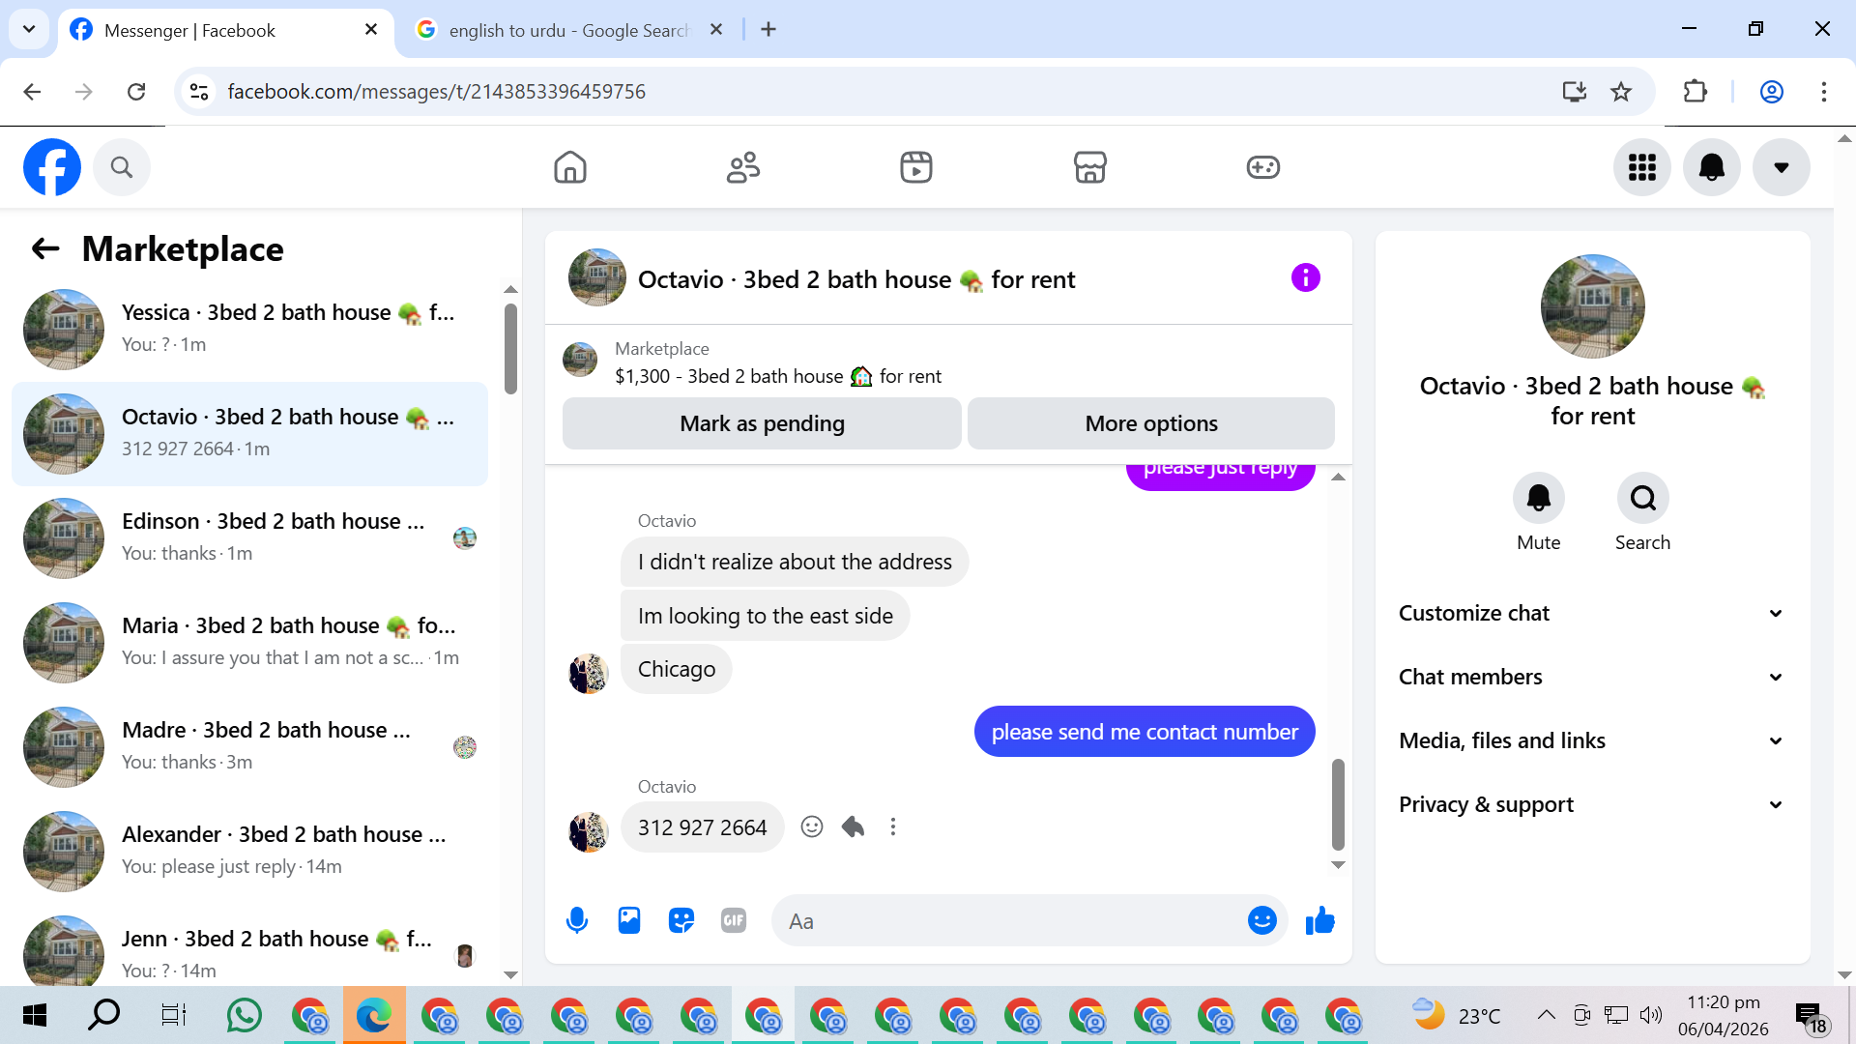
Task: Expand the Customize chat section
Action: point(1591,614)
